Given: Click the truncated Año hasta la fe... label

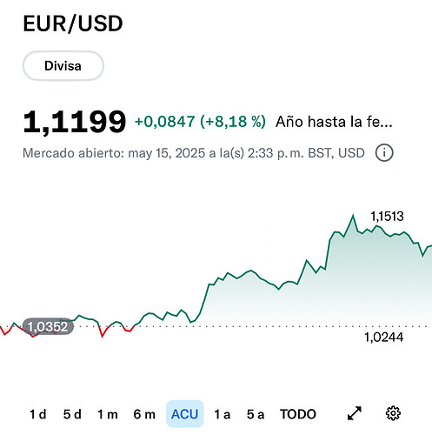Looking at the screenshot, I should pos(334,122).
